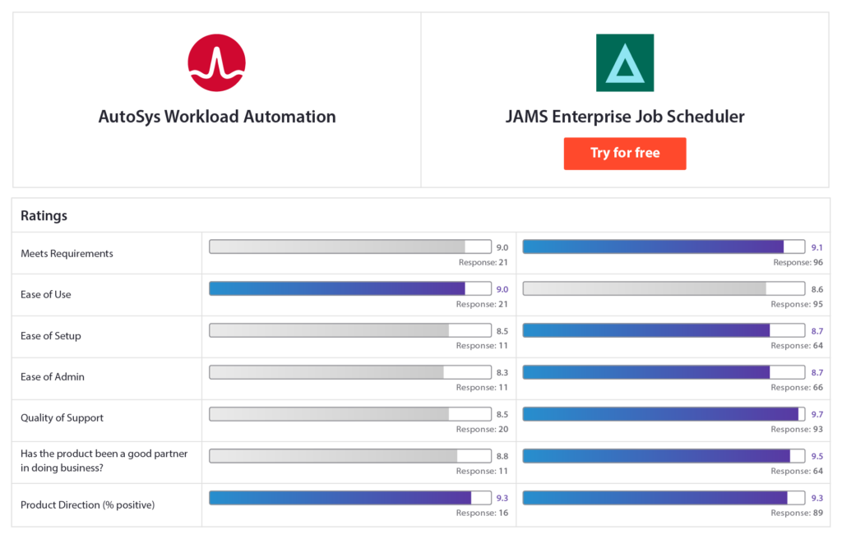Click the Response: 96 count
The image size is (842, 539).
click(x=798, y=263)
